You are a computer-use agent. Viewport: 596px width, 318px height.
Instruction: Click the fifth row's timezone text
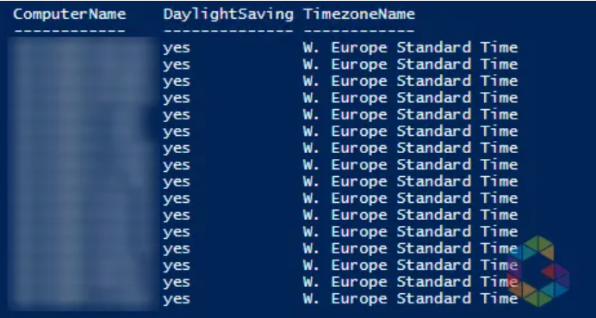411,114
